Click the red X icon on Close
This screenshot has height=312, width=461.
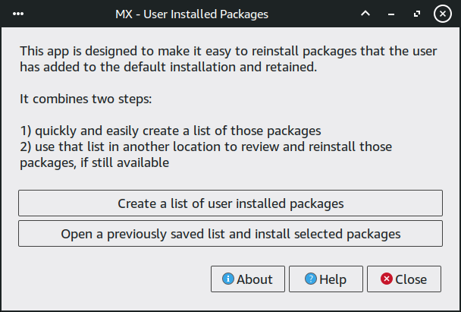pyautogui.click(x=387, y=279)
